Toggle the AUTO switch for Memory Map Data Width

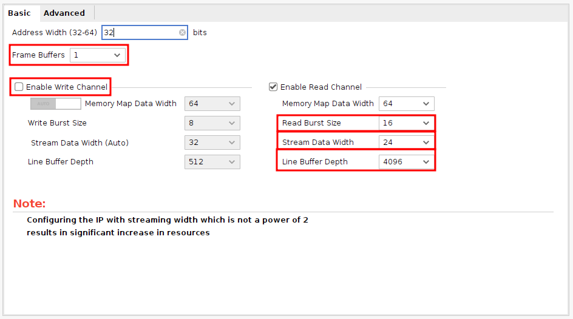click(x=55, y=104)
